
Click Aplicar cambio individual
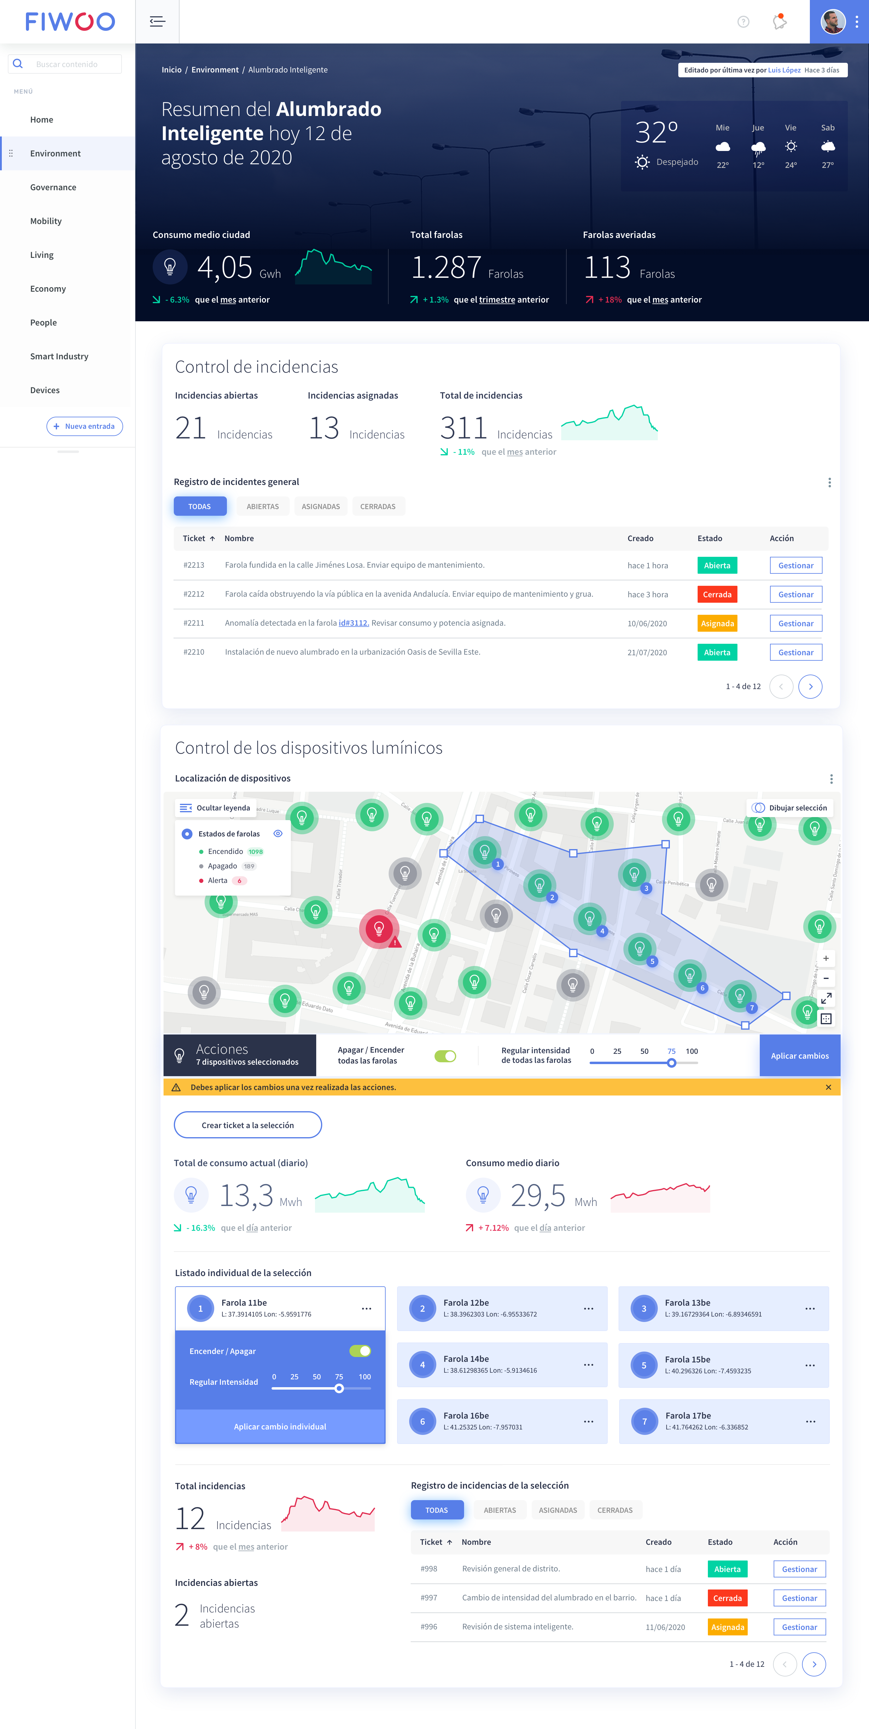(280, 1426)
